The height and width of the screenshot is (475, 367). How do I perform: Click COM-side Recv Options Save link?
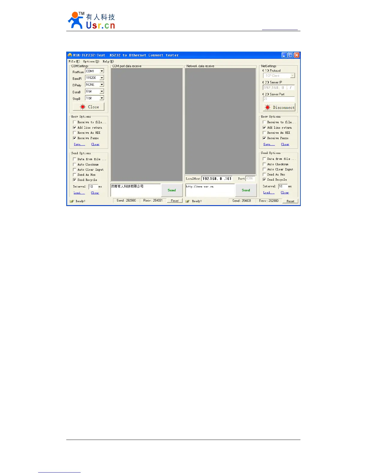[x=79, y=144]
